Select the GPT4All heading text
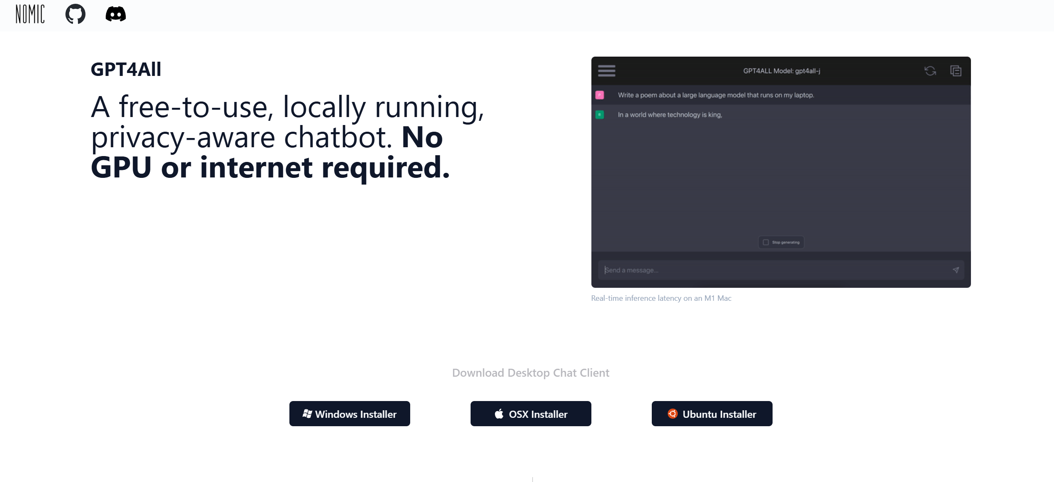 tap(126, 69)
